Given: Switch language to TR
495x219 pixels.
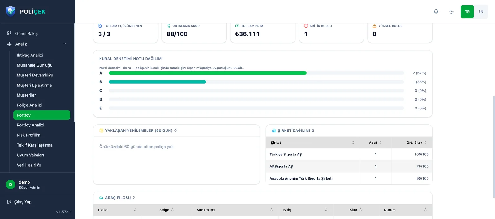Looking at the screenshot, I should pyautogui.click(x=467, y=12).
